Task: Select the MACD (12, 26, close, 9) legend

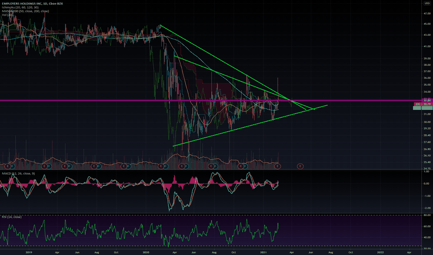Action: tap(18, 173)
